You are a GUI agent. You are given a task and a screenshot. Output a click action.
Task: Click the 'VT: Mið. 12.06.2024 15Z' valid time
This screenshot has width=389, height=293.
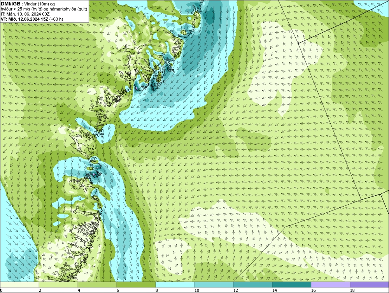[25, 19]
